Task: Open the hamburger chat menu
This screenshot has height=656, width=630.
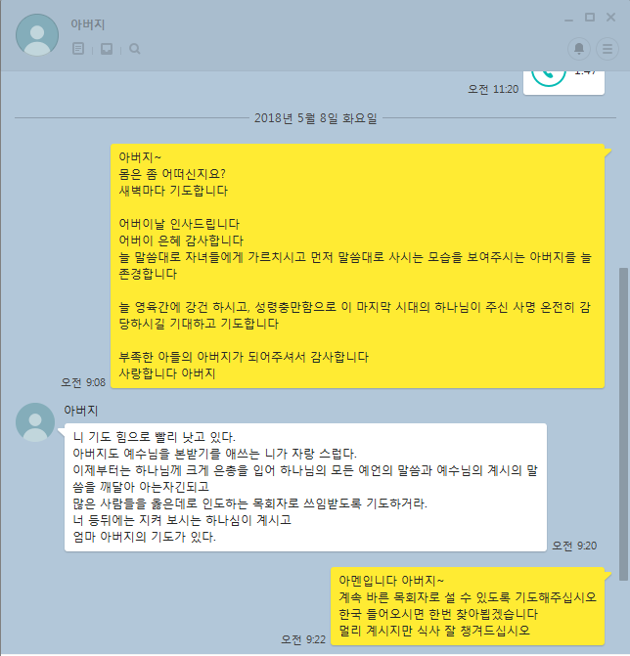Action: pyautogui.click(x=607, y=49)
